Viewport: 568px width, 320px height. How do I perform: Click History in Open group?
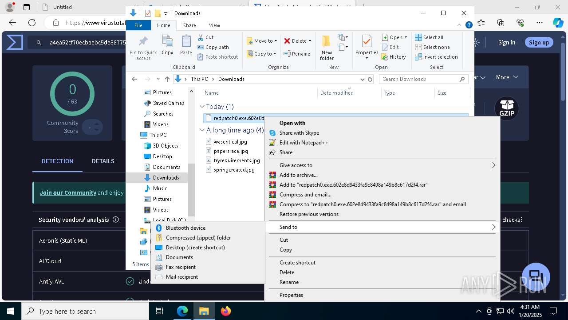pyautogui.click(x=394, y=57)
